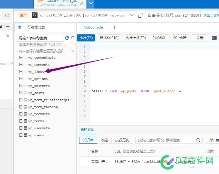Select the SQLConsole tab
The image size is (219, 174).
point(94,27)
